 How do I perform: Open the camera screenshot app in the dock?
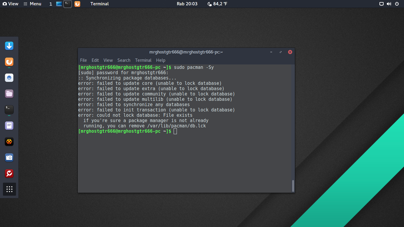point(9,158)
